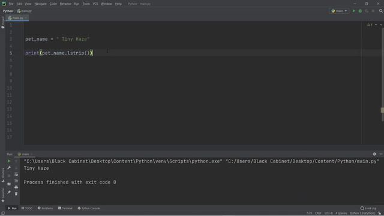Open Run panel settings gear
This screenshot has height=216, width=384.
374,154
